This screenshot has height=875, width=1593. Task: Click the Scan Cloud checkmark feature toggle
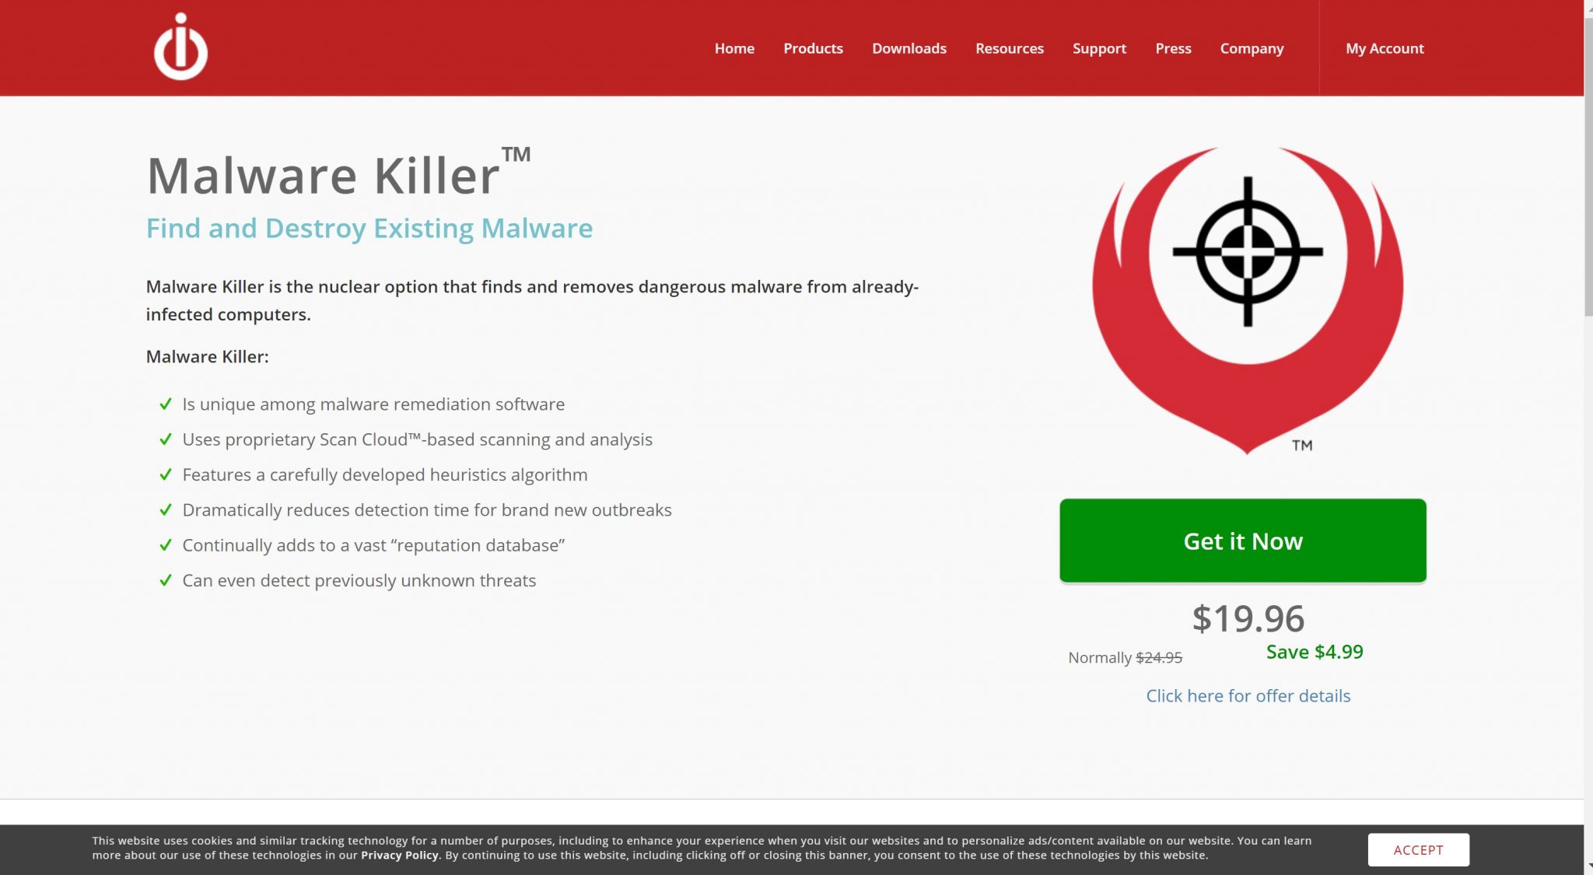[x=167, y=439]
